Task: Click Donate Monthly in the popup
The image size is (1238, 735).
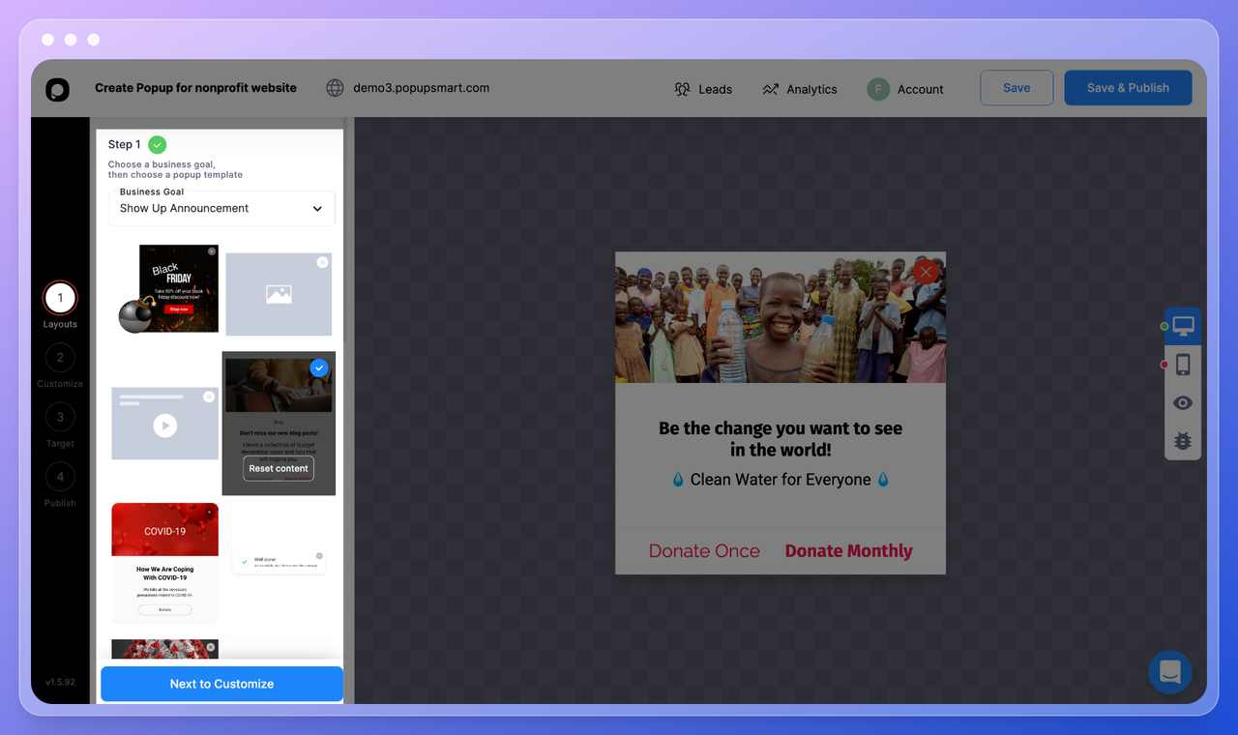Action: tap(849, 551)
